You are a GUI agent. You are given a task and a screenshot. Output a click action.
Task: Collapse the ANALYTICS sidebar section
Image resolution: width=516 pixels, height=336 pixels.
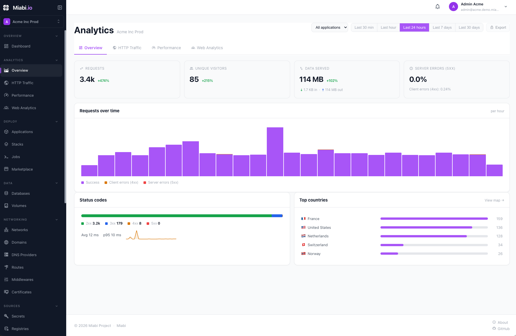(57, 60)
